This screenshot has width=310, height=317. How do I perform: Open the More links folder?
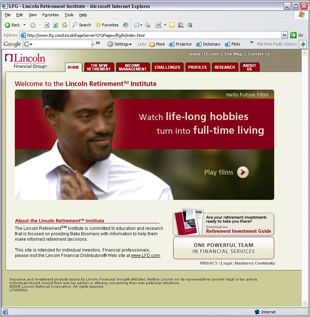click(x=157, y=44)
